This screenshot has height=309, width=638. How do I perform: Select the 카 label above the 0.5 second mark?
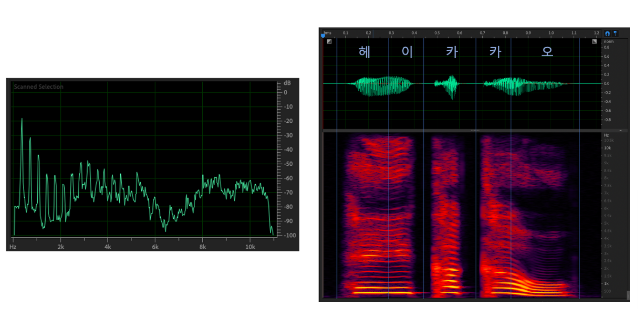tap(451, 52)
